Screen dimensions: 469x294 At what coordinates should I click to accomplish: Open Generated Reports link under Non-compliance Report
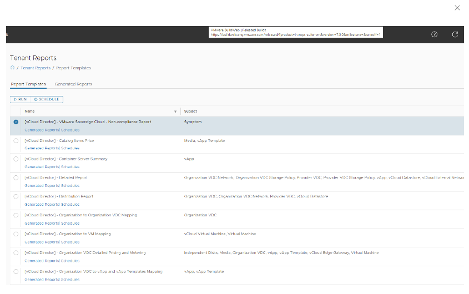(42, 130)
